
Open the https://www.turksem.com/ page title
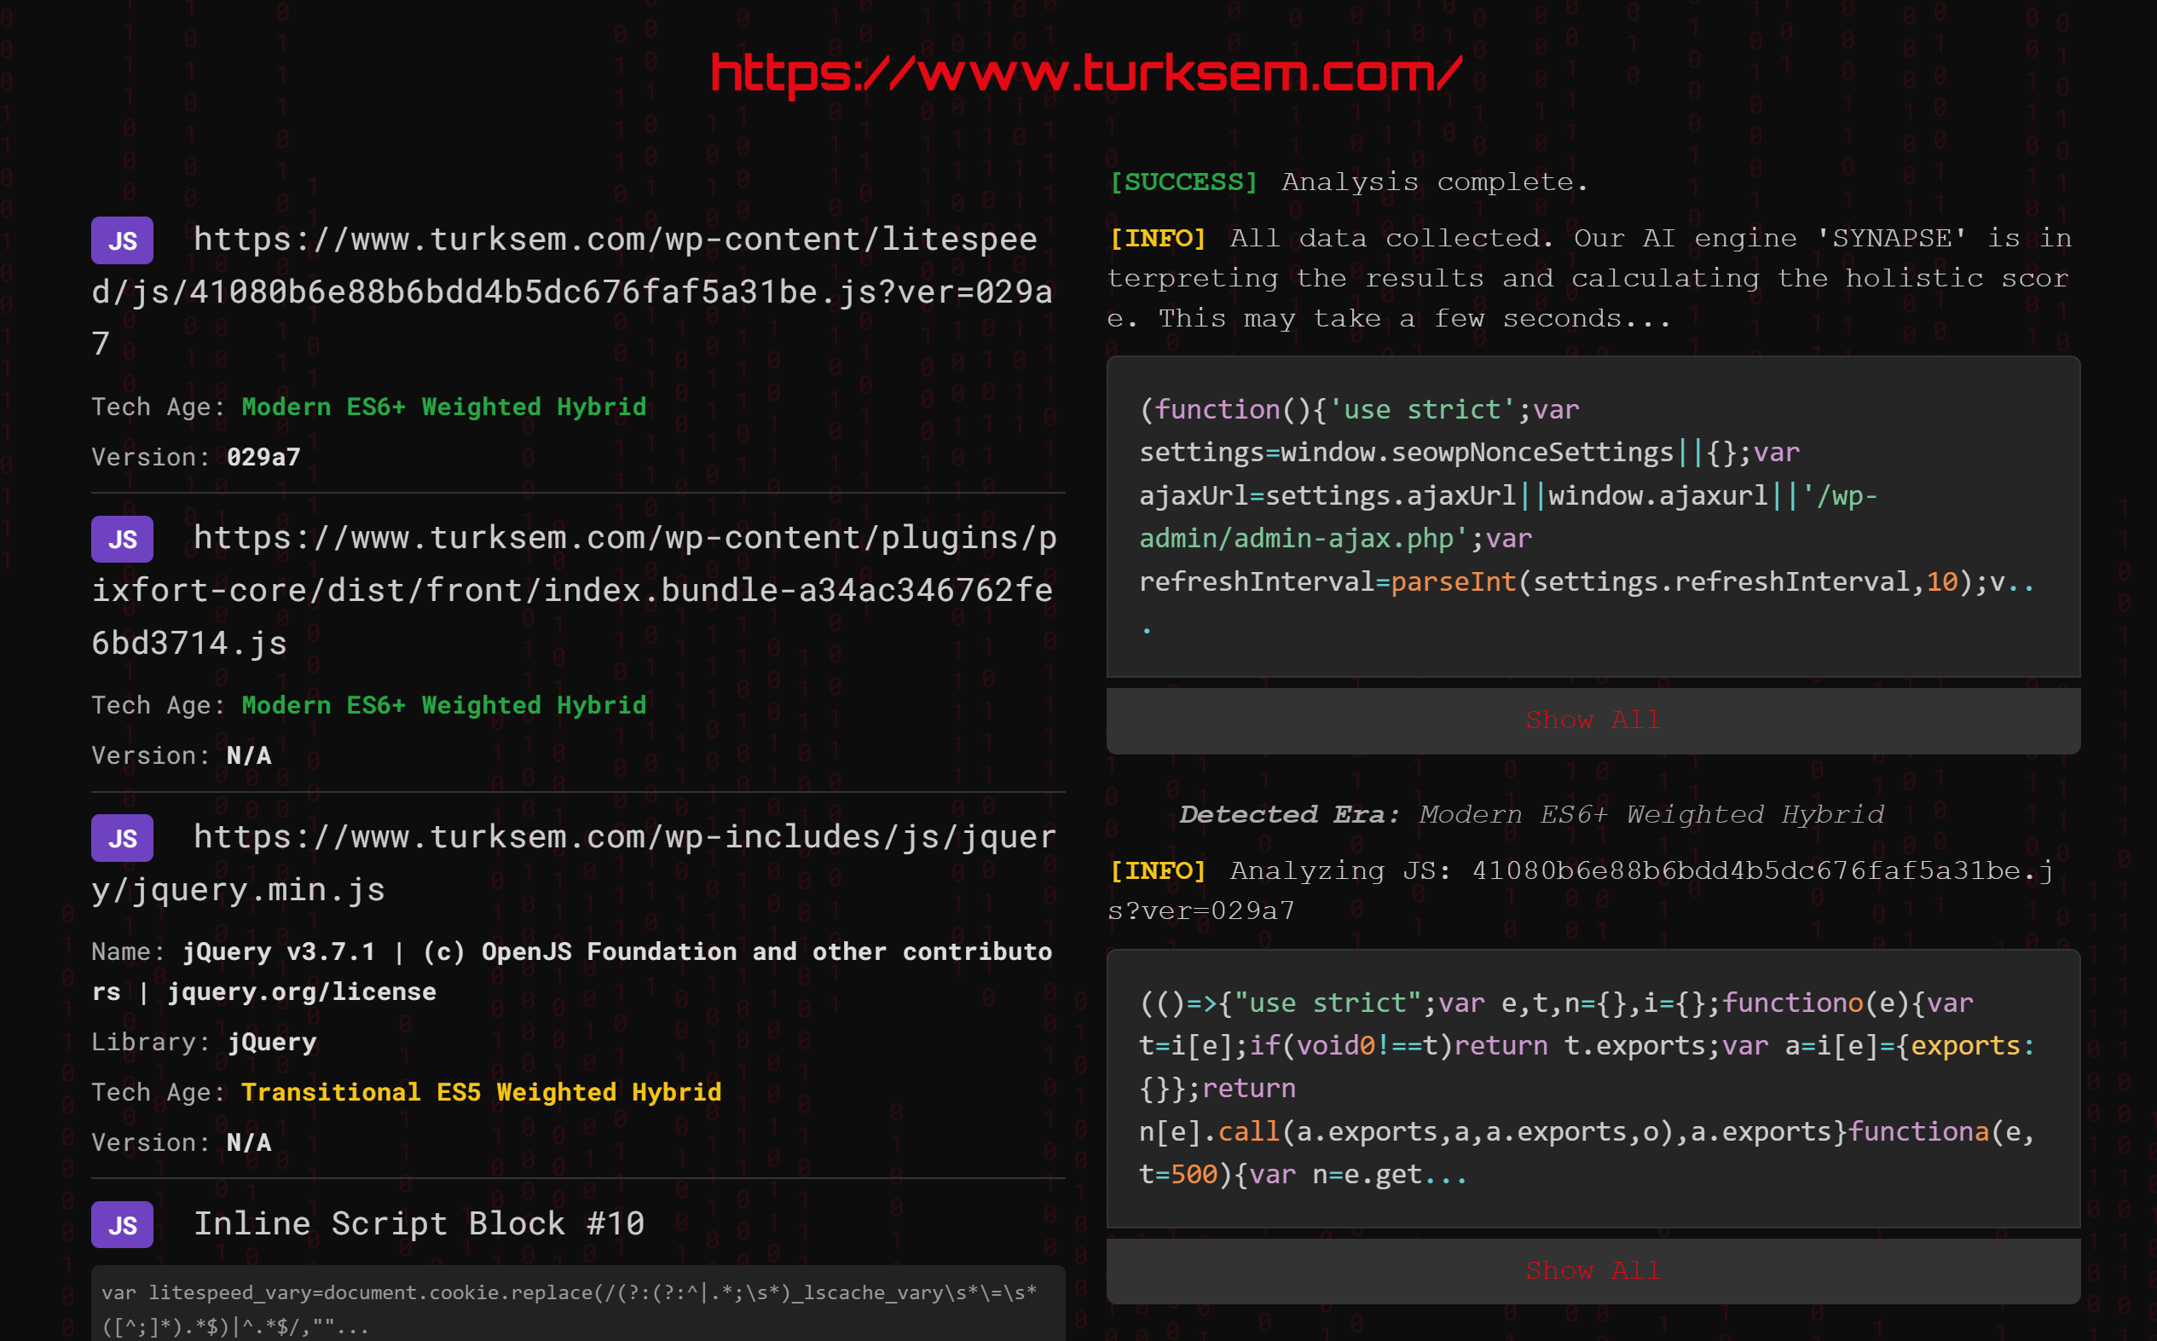[x=1085, y=73]
